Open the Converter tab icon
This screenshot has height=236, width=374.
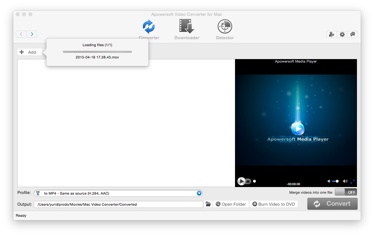149,27
